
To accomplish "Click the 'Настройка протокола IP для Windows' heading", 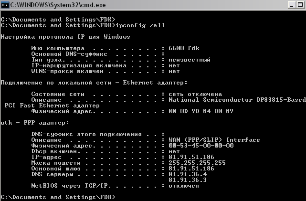I will coord(65,37).
